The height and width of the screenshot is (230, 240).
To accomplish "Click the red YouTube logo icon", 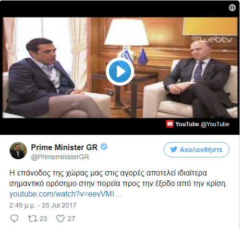I will 170,124.
